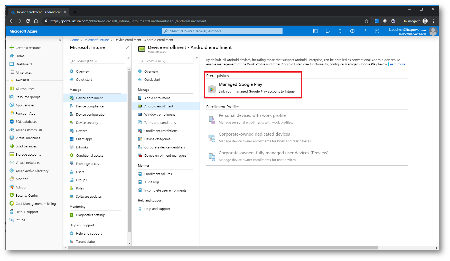Click Conditional access shield icon
Screen dimensions: 450x261
72,155
